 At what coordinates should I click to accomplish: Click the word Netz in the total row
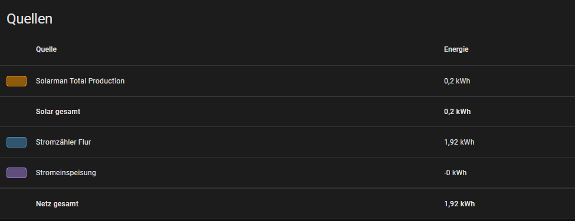44,204
